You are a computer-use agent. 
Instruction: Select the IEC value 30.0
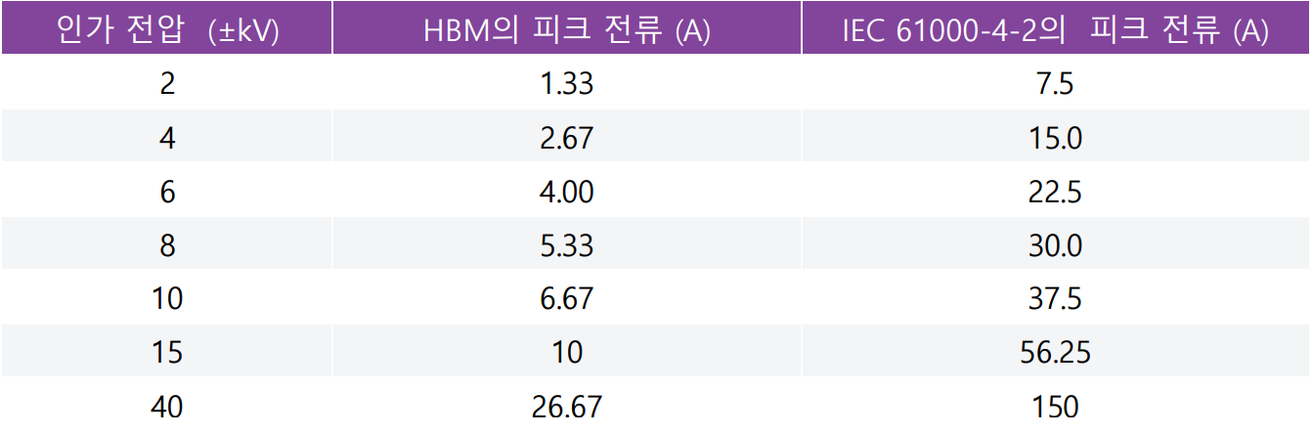pyautogui.click(x=1056, y=245)
